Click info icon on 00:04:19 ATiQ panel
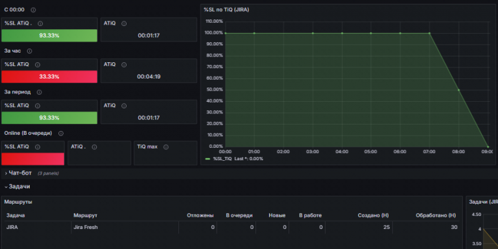The width and height of the screenshot is (498, 249). coord(124,65)
